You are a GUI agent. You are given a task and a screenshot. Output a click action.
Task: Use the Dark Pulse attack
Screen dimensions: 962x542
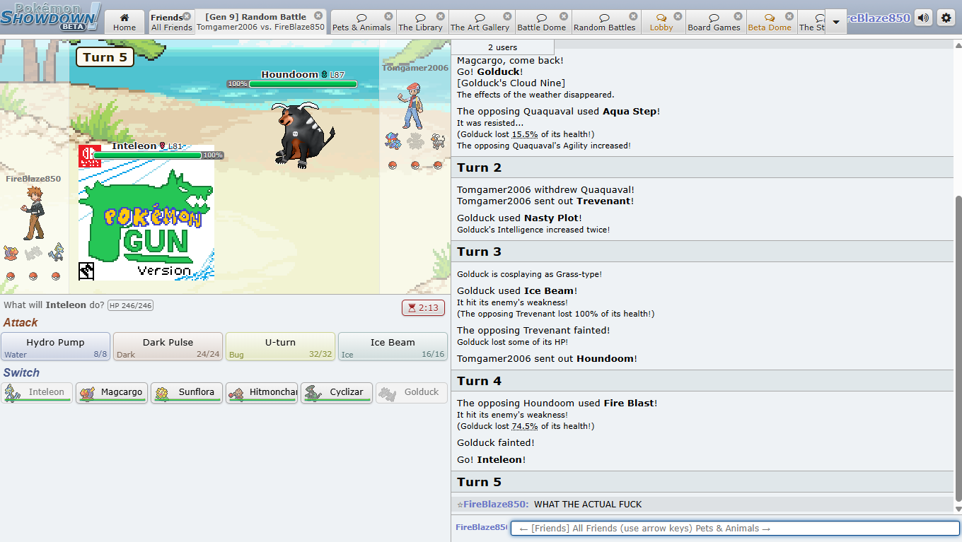tap(168, 346)
